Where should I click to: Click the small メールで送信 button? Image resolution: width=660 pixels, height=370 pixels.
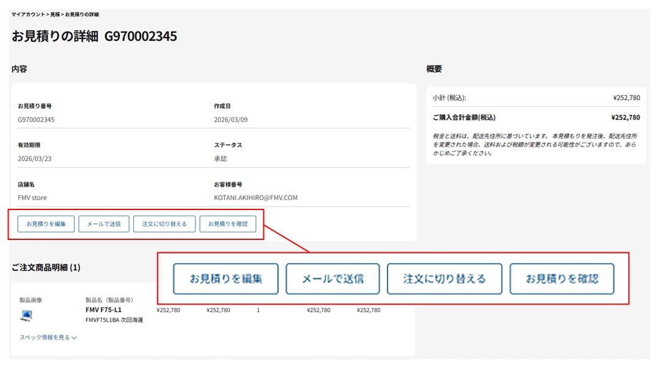coord(103,224)
